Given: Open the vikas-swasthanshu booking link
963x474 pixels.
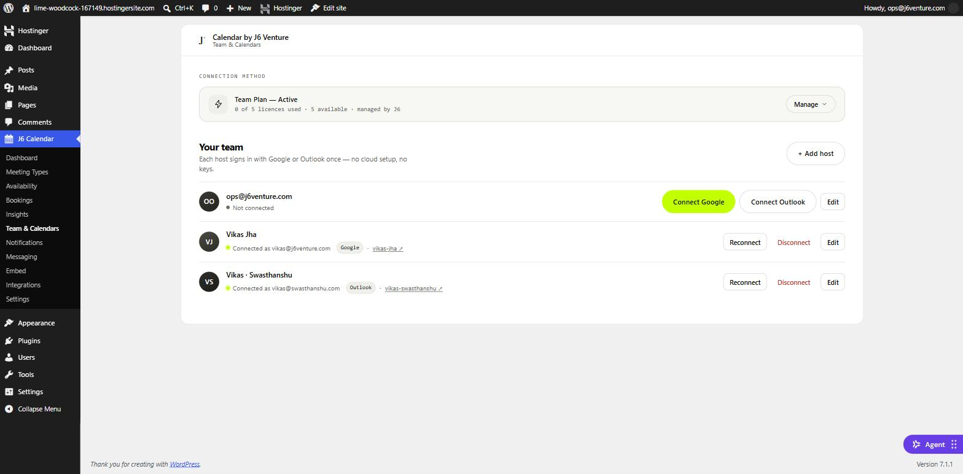Looking at the screenshot, I should point(413,289).
